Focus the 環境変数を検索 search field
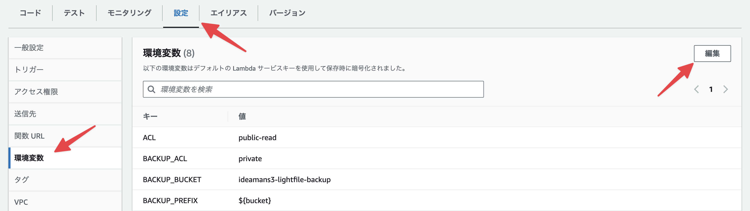750x211 pixels. coord(317,89)
